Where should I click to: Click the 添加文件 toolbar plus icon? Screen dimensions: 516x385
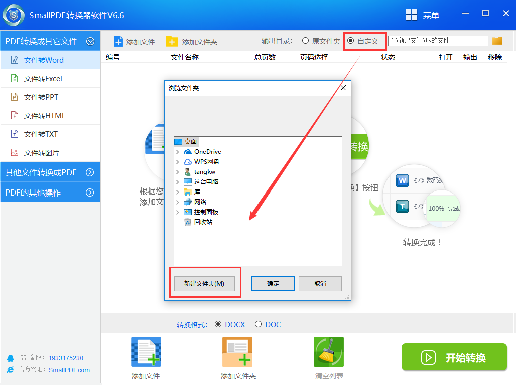[118, 42]
